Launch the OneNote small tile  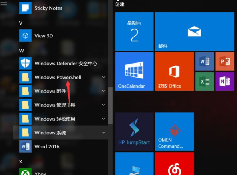[x=225, y=82]
